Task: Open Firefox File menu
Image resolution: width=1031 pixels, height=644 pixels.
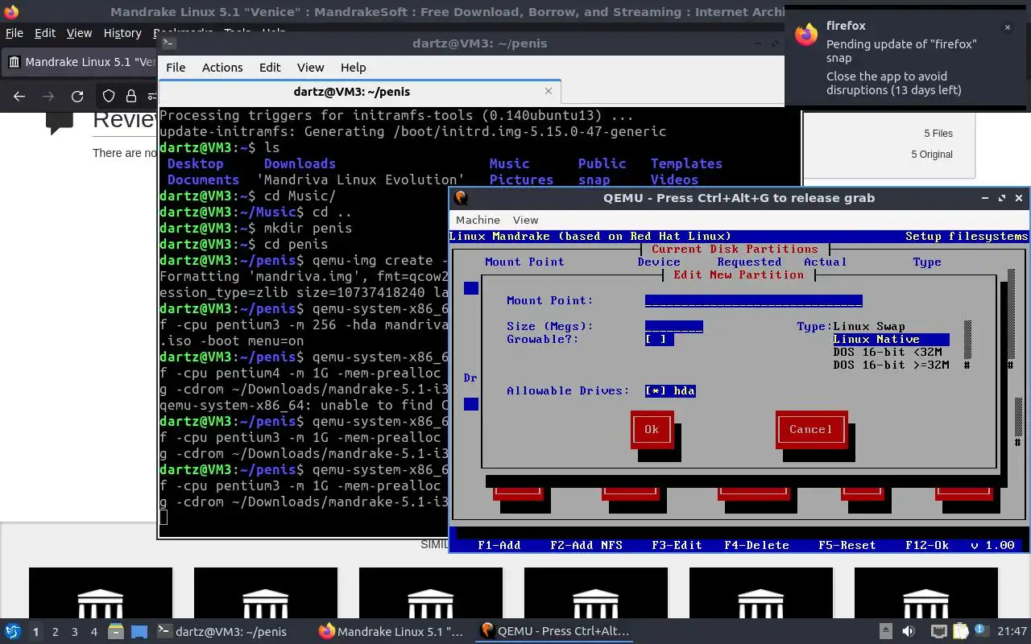Action: click(14, 33)
